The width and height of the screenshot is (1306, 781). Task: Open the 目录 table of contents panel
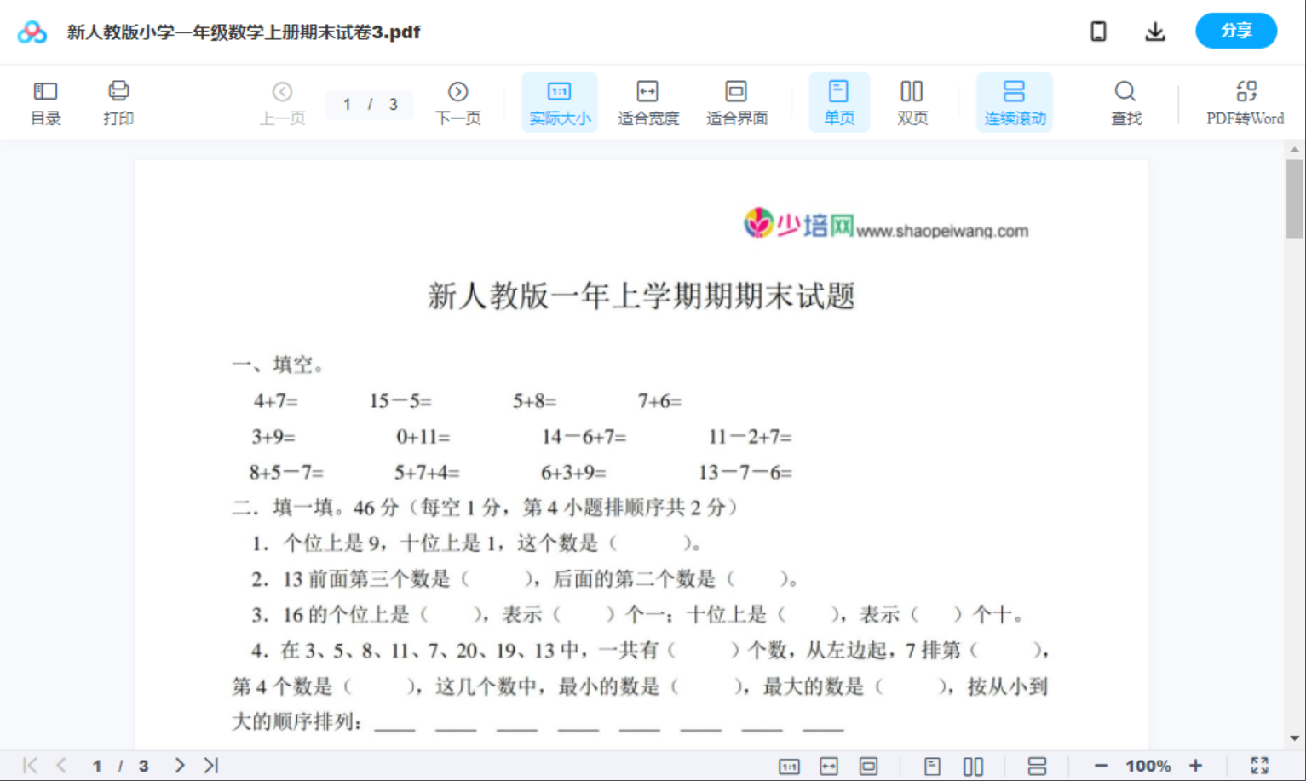[x=45, y=101]
